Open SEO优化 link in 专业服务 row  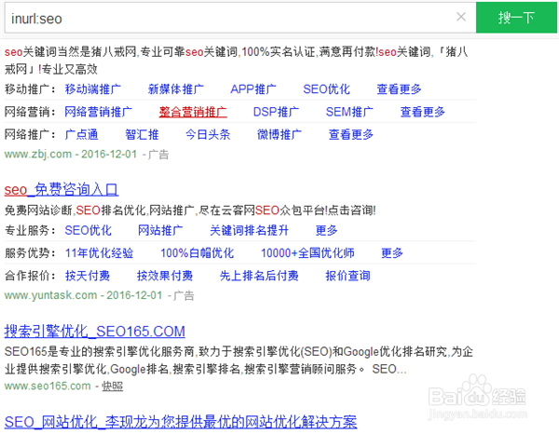click(x=89, y=231)
